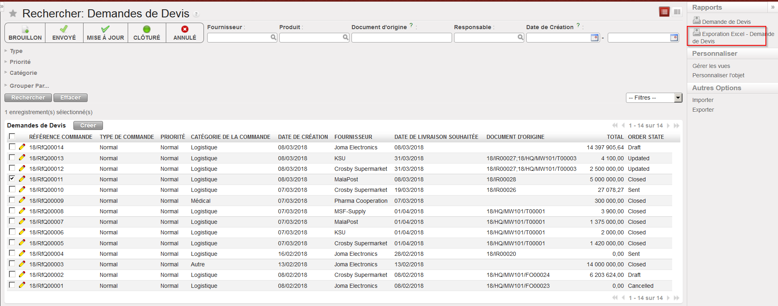The width and height of the screenshot is (778, 306).
Task: Switch to list view icon
Action: (664, 12)
